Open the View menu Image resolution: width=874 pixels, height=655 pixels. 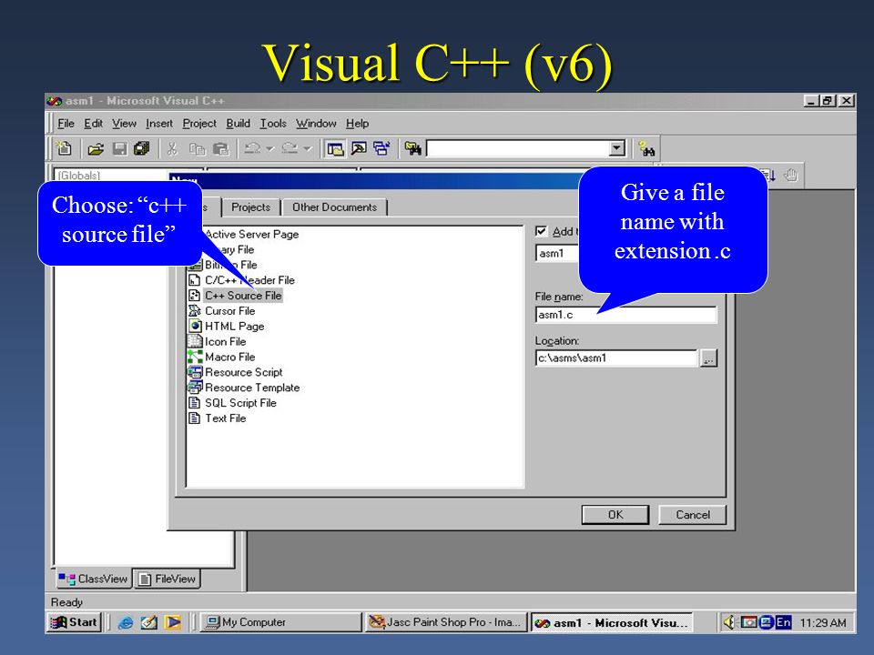click(x=124, y=124)
